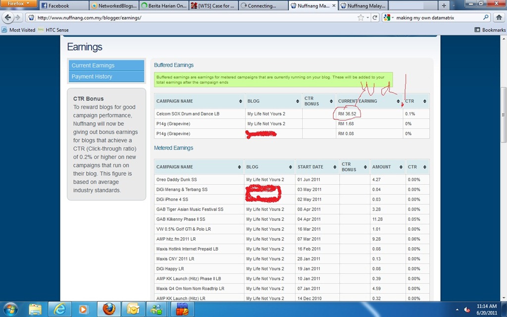This screenshot has height=317, width=507.
Task: Open a new tab with plus button
Action: (x=444, y=5)
